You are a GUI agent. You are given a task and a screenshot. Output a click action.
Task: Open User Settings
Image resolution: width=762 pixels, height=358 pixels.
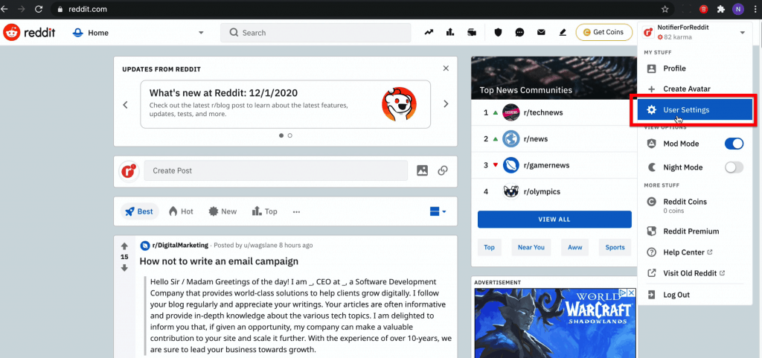[695, 110]
